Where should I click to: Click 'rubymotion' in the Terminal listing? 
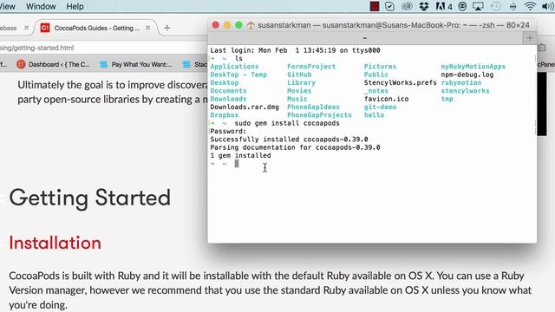[x=461, y=83]
